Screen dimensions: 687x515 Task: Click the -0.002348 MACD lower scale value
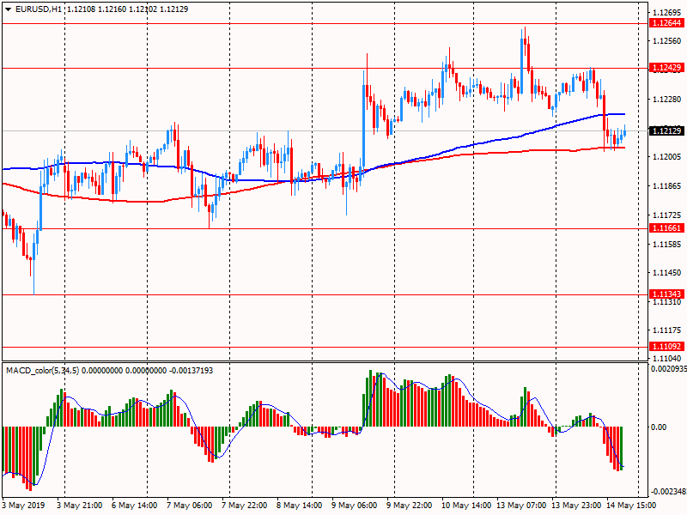pyautogui.click(x=666, y=492)
